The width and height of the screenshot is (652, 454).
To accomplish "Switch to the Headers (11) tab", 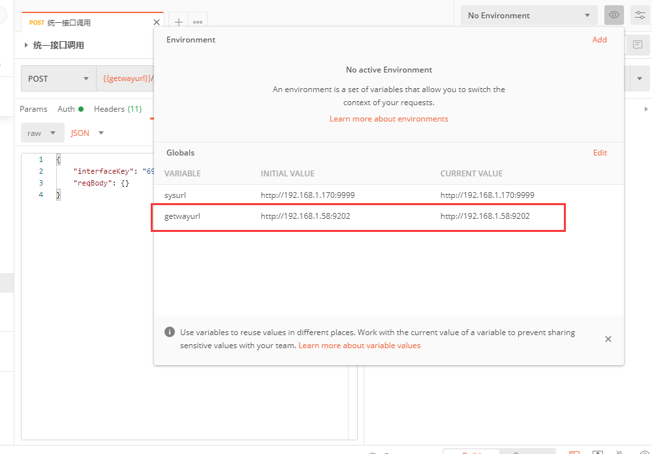I will 117,109.
